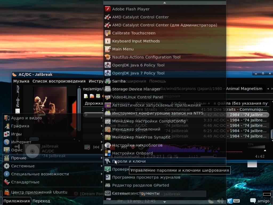Click the Настройки Onboard icon
The width and height of the screenshot is (273, 205).
pyautogui.click(x=108, y=153)
